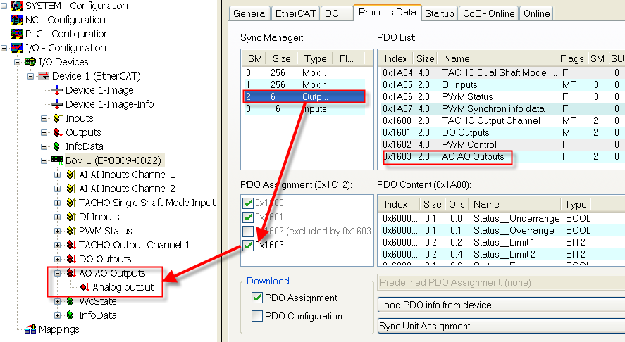Toggle the PDO Assignment download checkbox

click(x=257, y=298)
